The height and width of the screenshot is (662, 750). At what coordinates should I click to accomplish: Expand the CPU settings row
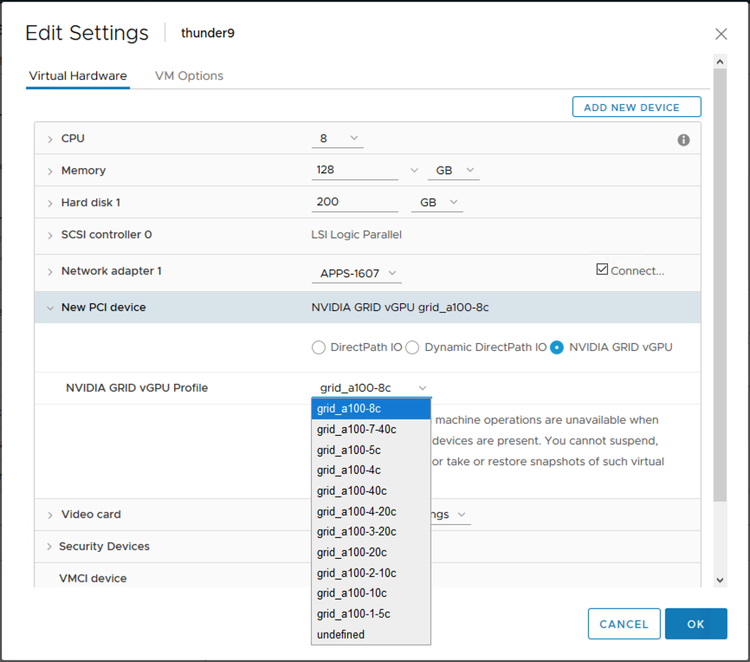click(x=50, y=140)
